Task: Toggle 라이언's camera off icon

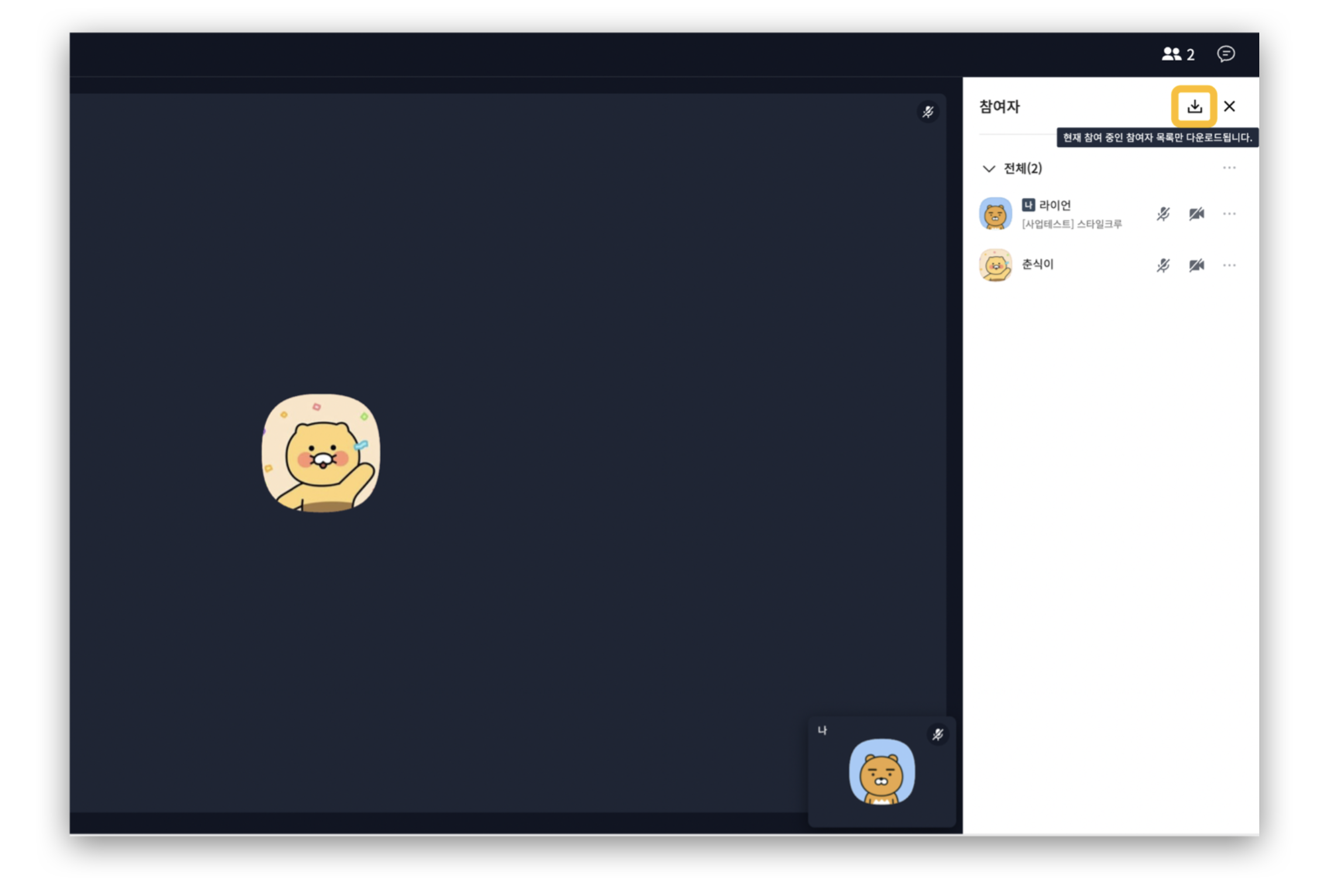Action: click(x=1196, y=214)
